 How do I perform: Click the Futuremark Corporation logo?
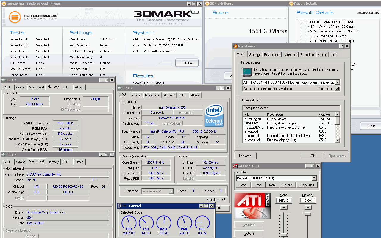(33, 17)
